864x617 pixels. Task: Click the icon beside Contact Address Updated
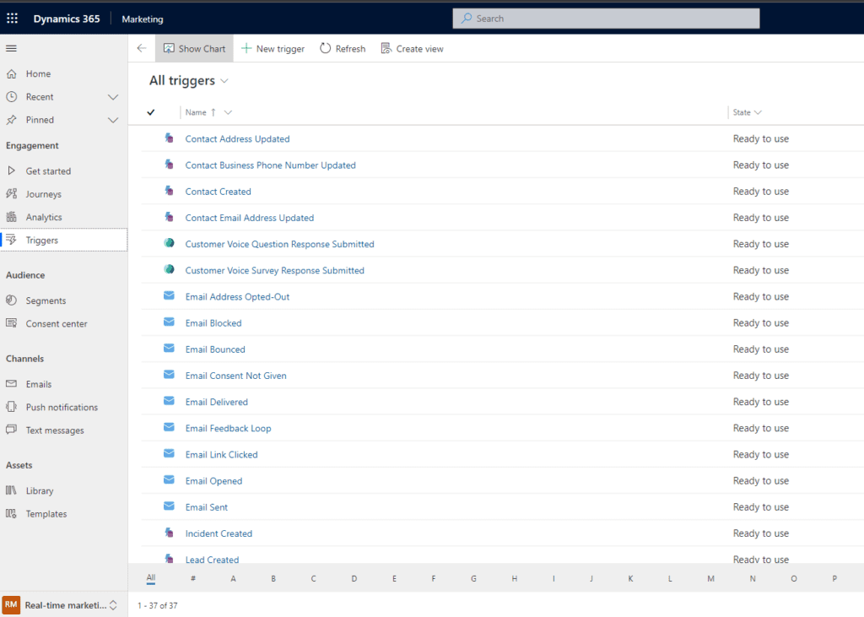[x=169, y=138]
